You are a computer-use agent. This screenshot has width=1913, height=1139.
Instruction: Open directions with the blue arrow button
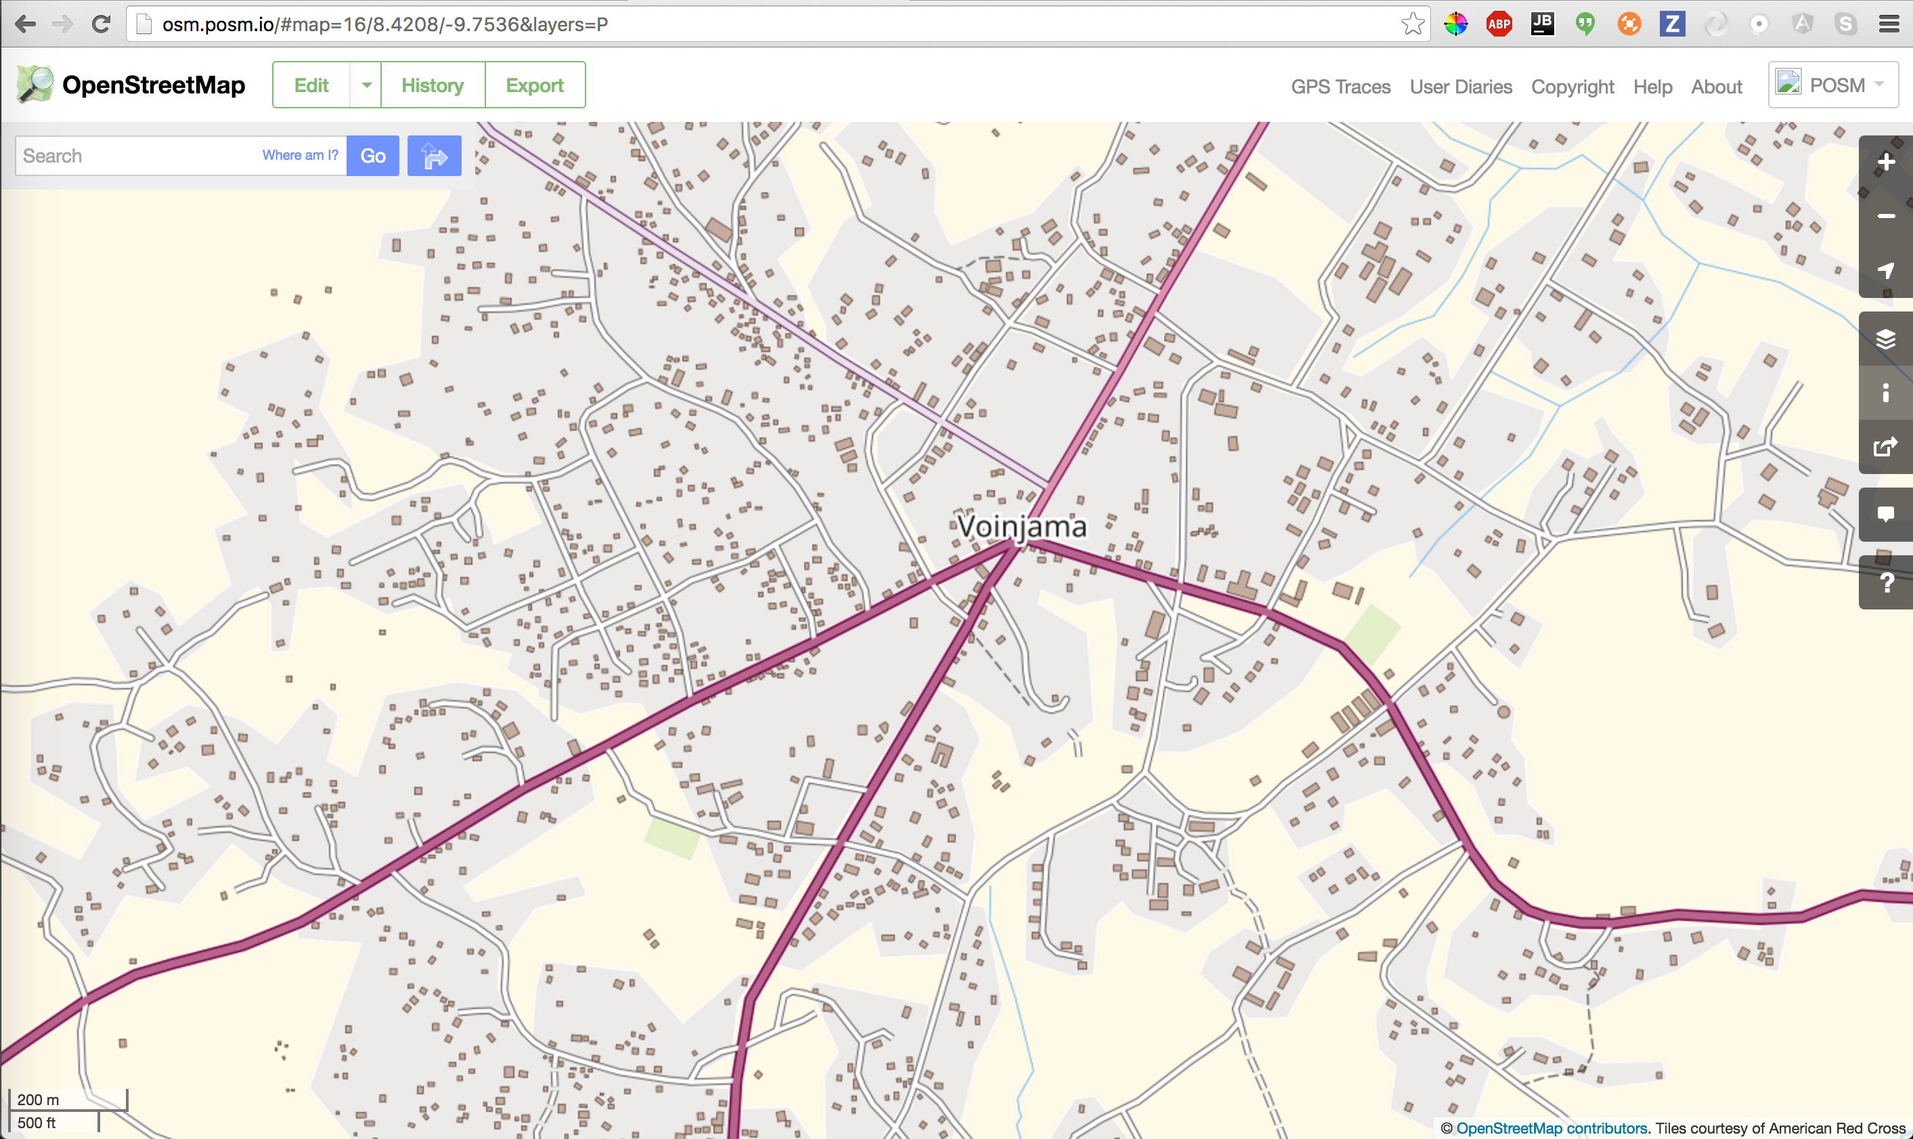(434, 156)
